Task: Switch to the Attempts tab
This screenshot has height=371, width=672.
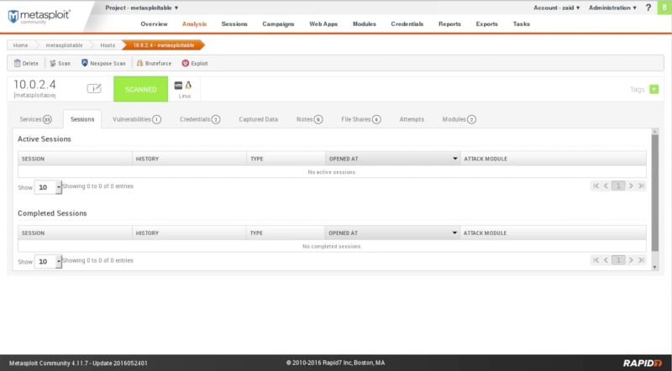Action: coord(412,119)
